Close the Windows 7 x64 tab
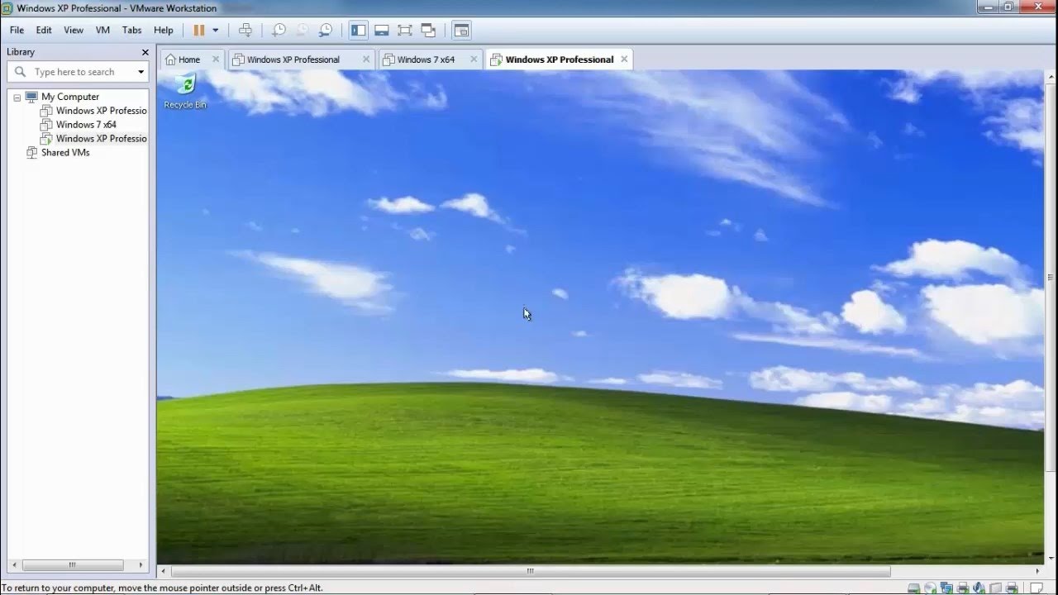1058x595 pixels. click(474, 59)
